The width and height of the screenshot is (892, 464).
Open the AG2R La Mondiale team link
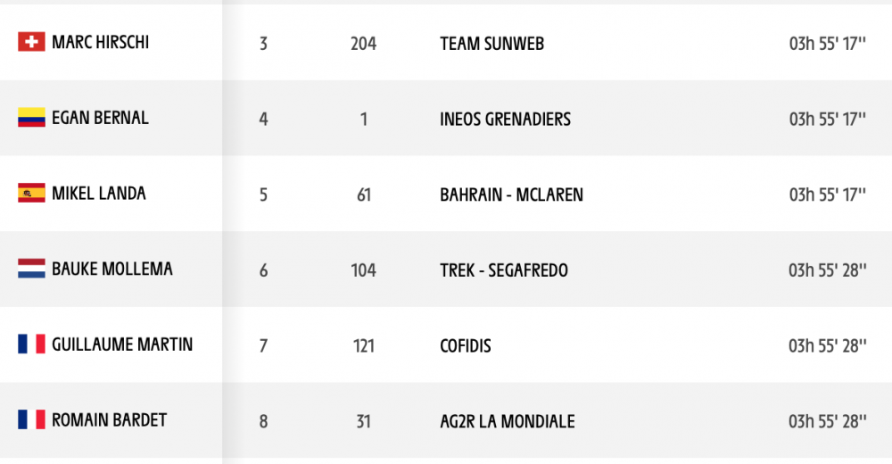(508, 421)
